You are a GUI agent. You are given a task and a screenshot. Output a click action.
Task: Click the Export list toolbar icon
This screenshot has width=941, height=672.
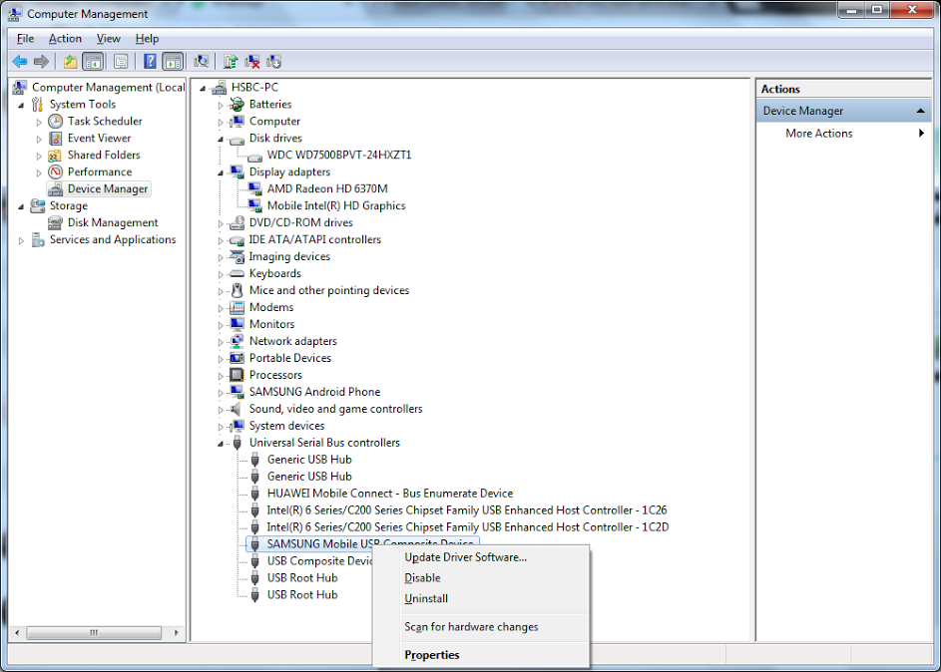click(121, 61)
